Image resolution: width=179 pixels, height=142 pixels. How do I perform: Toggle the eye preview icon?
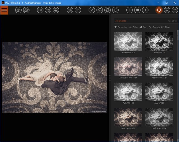40,10
